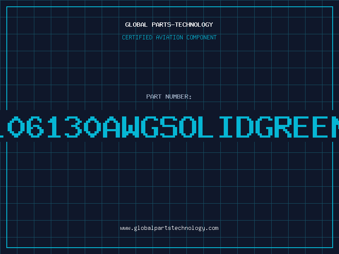The height and width of the screenshot is (254, 339).
Task: Click the word GLOBAL in the header
Action: [136, 25]
